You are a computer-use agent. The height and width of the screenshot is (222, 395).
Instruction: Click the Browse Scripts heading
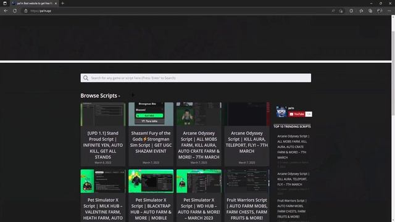tap(100, 96)
